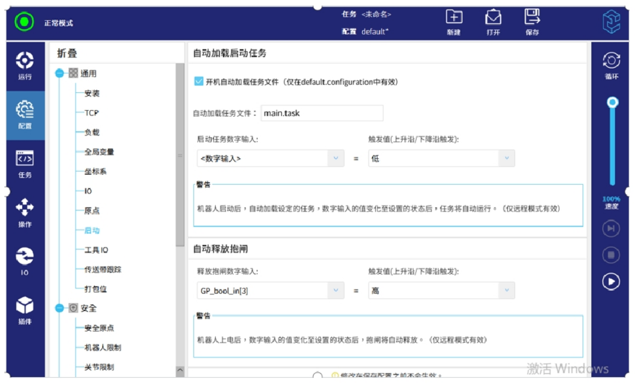Screen dimensions: 635x387
Task: Select 全局变量 in the configuration tree
Action: (x=99, y=152)
